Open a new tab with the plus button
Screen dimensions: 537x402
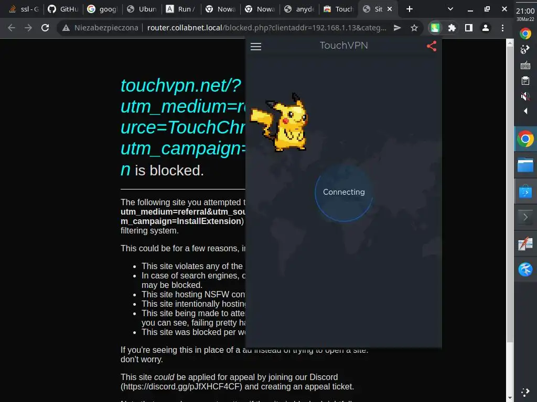pyautogui.click(x=410, y=9)
